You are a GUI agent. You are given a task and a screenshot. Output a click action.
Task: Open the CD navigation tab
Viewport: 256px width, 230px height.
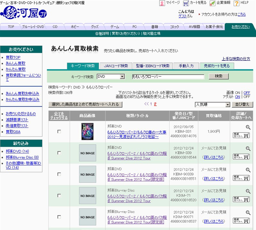[55, 27]
